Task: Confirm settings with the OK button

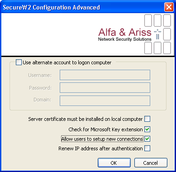Action: click(x=114, y=163)
